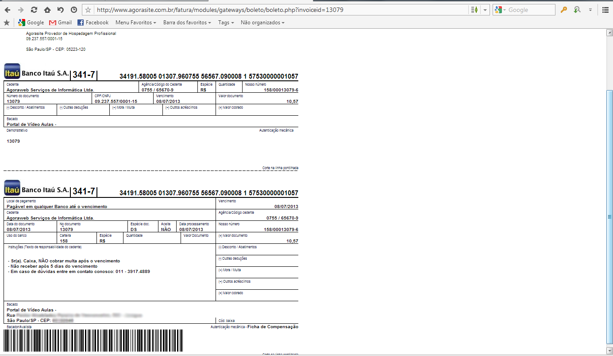The image size is (613, 356).
Task: Click "Agoraweb Serviços de Informática Ltda." in top receipt
Action: [50, 90]
